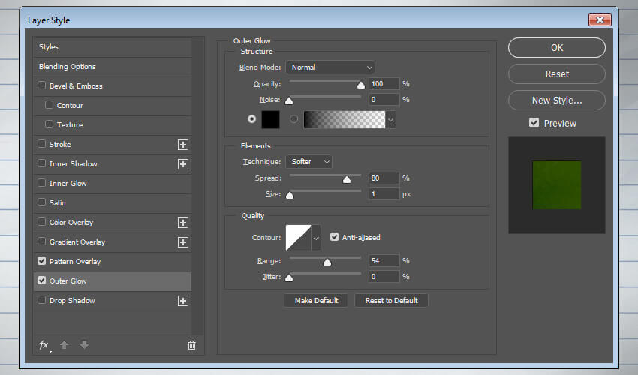The width and height of the screenshot is (638, 375).
Task: Toggle the Preview checkbox
Action: (534, 123)
